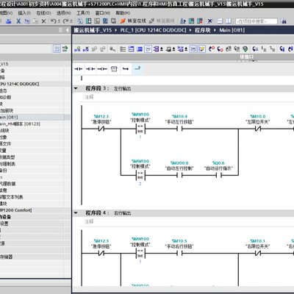Collapse 程序段 4 network
Screen dimensions: 294x294
76,213
